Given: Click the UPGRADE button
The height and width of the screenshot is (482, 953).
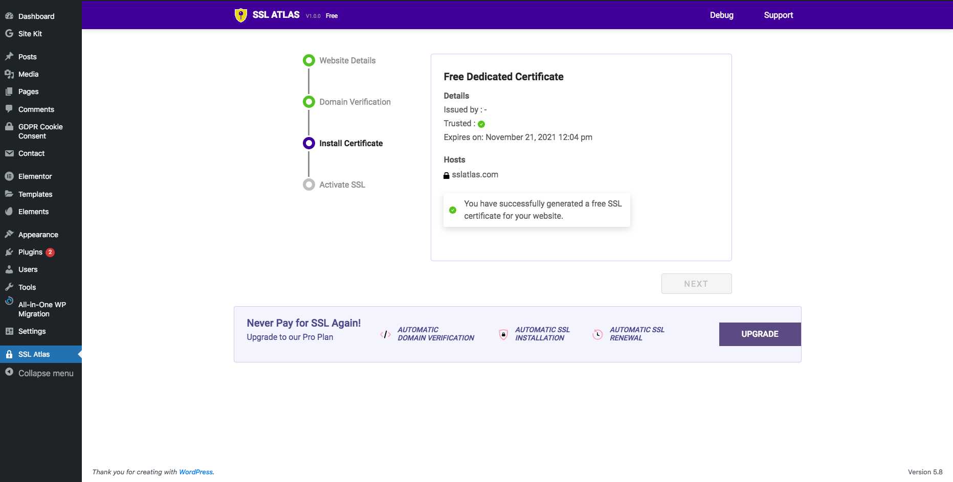Looking at the screenshot, I should (x=760, y=334).
